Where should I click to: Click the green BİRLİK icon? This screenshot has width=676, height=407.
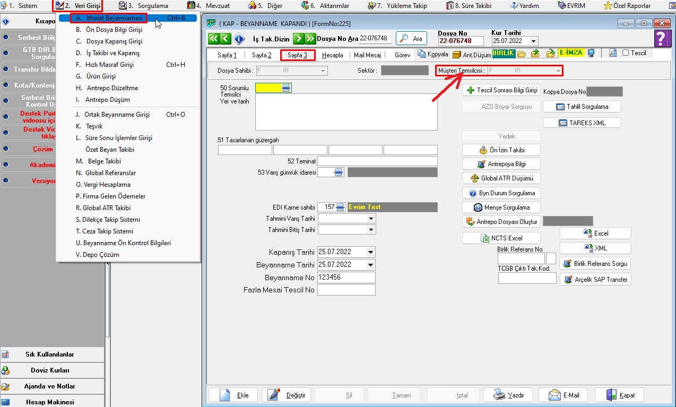[503, 53]
